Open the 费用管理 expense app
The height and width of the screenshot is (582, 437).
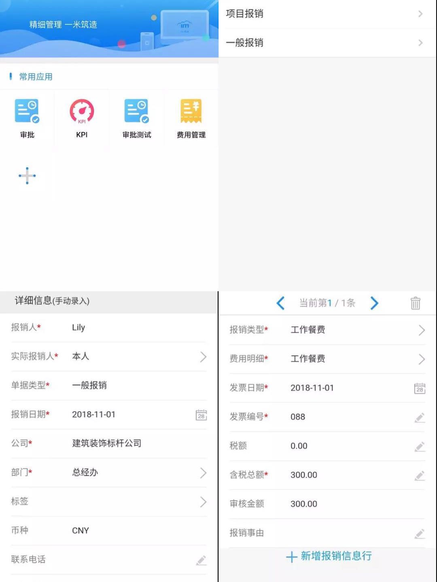tap(191, 117)
